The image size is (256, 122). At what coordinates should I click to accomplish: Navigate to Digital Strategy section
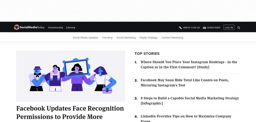point(149,38)
